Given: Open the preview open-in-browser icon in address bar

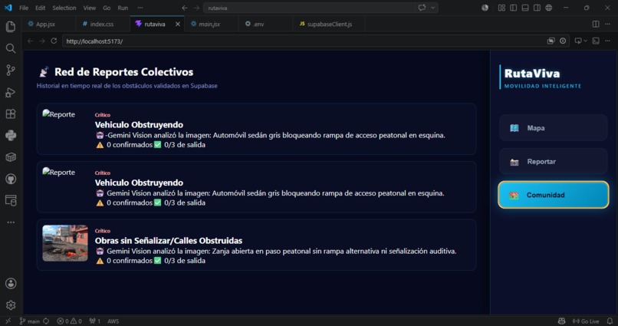Looking at the screenshot, I should pos(551,41).
